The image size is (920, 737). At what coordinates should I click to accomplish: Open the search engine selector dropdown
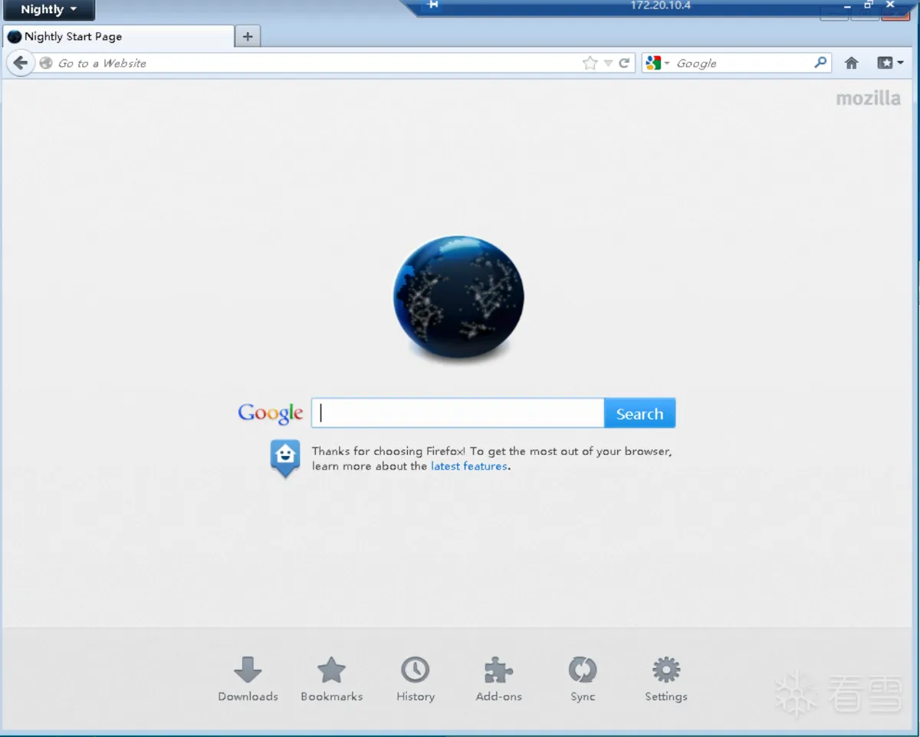coord(658,64)
